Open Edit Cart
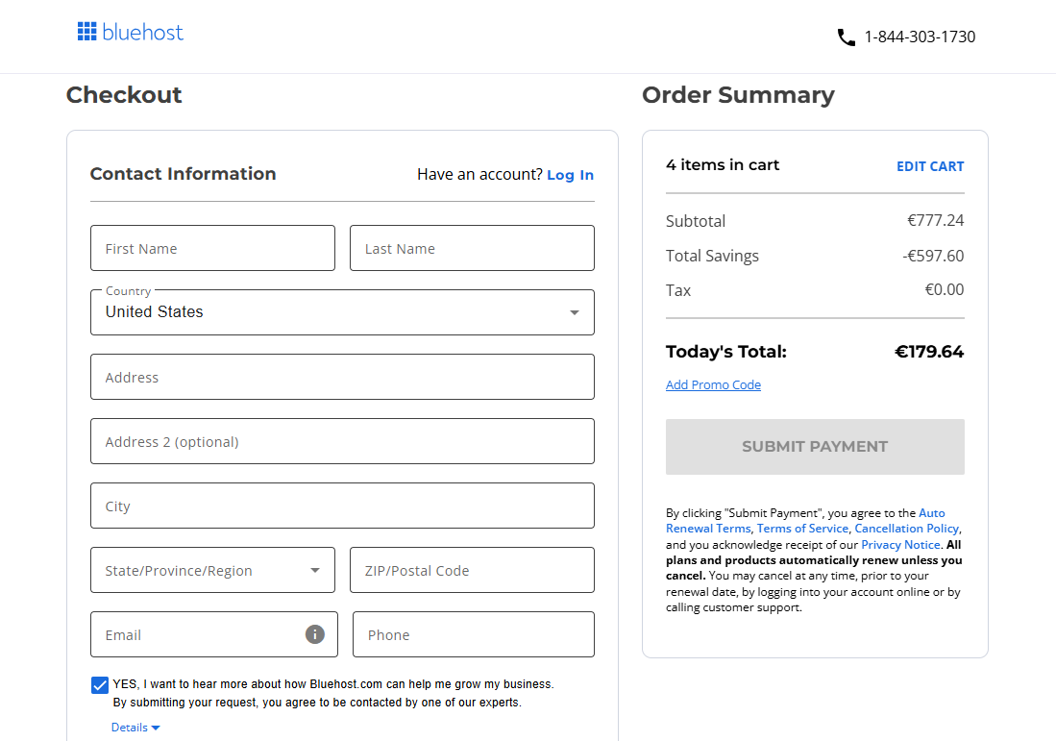Image resolution: width=1056 pixels, height=741 pixels. click(x=929, y=166)
